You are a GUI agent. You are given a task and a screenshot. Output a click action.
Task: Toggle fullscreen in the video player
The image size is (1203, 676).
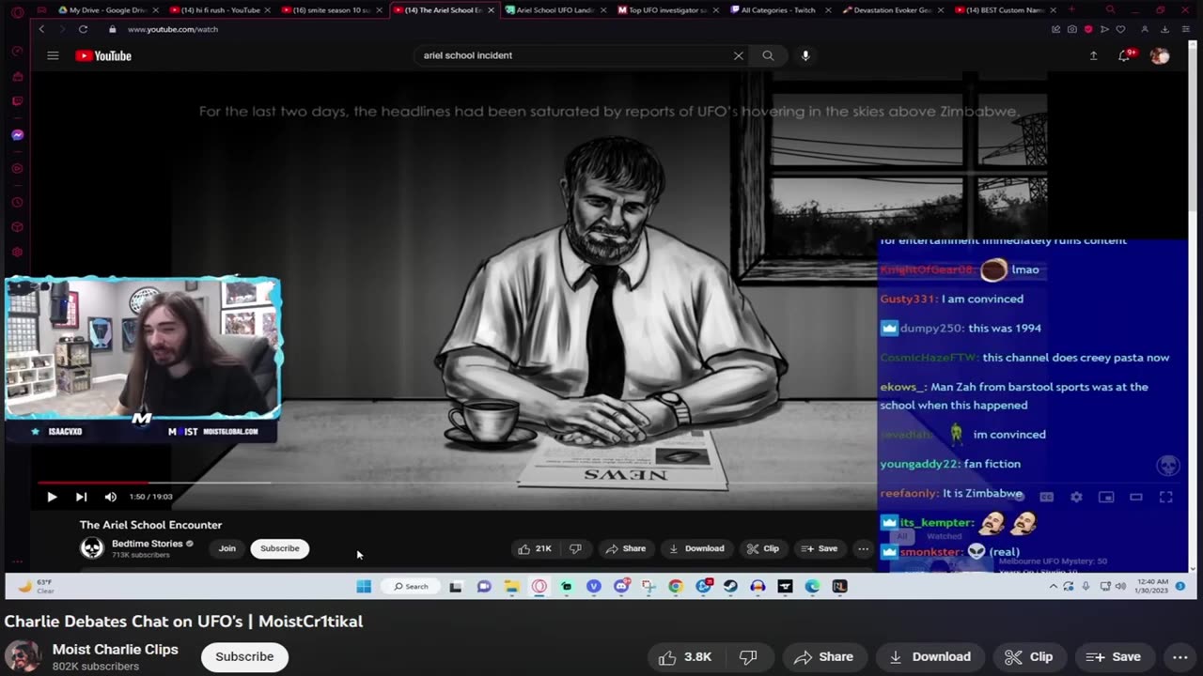[1166, 497]
